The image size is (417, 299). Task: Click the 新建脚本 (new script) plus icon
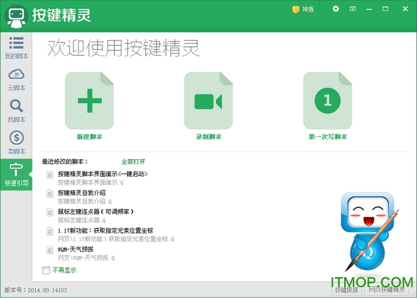[89, 101]
